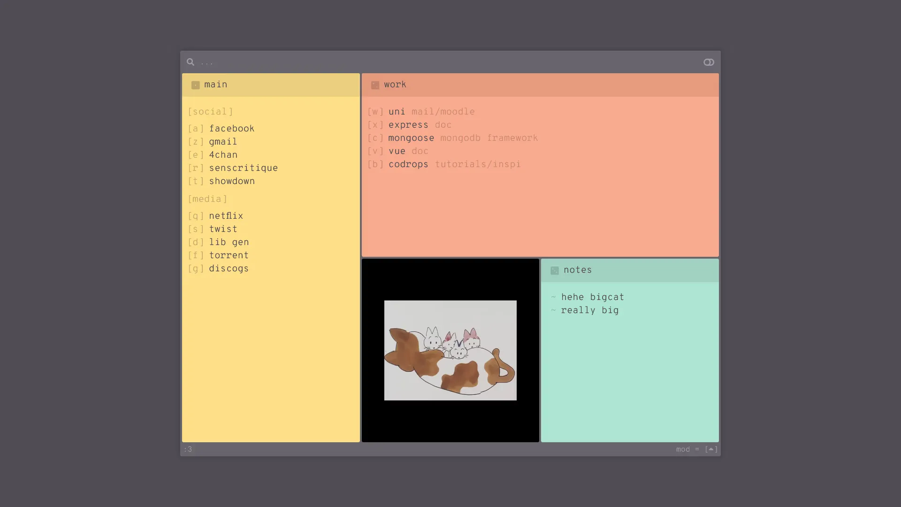The width and height of the screenshot is (901, 507).
Task: Click the cat drawing thumbnail
Action: (450, 350)
